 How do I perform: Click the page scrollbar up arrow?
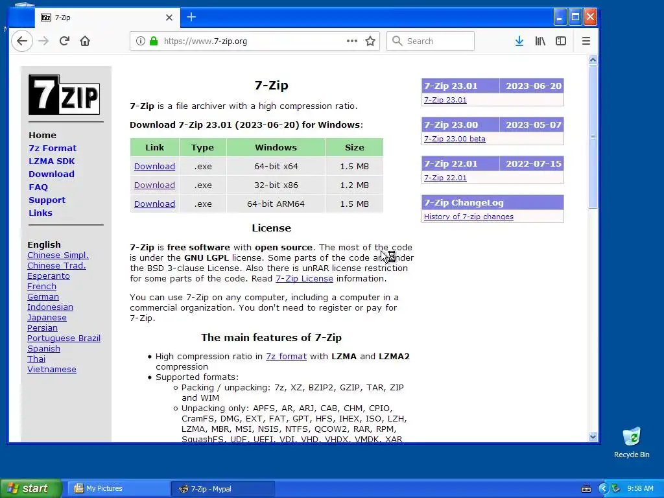pos(593,60)
